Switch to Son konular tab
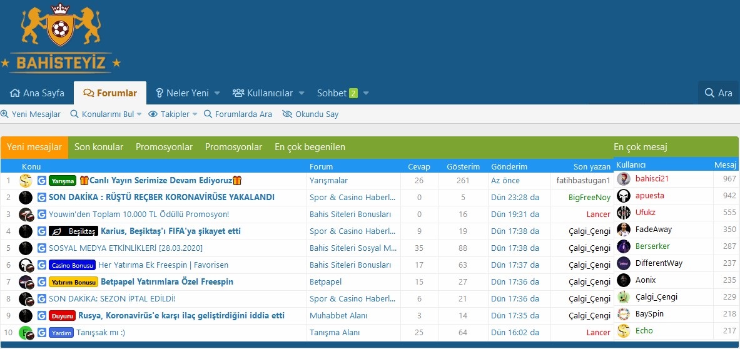Image resolution: width=740 pixels, height=349 pixels. click(x=99, y=147)
